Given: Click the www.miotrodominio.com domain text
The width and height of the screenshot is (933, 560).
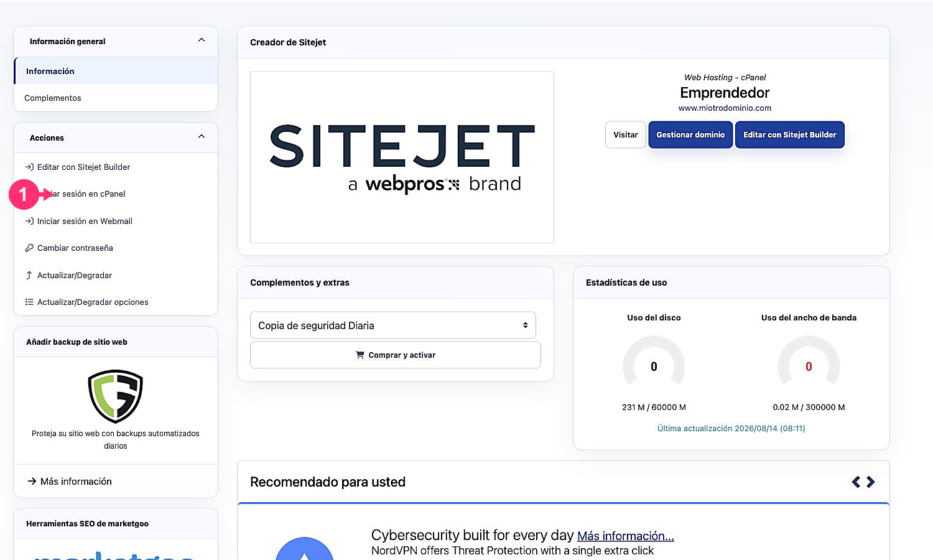Looking at the screenshot, I should [x=725, y=108].
